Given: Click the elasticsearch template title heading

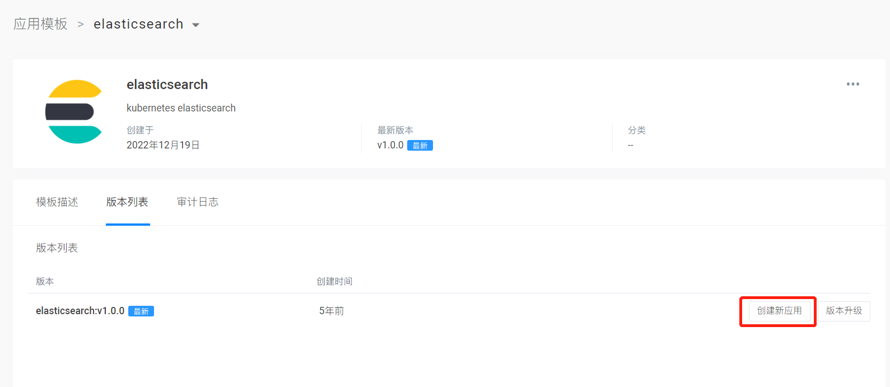Looking at the screenshot, I should pos(167,85).
